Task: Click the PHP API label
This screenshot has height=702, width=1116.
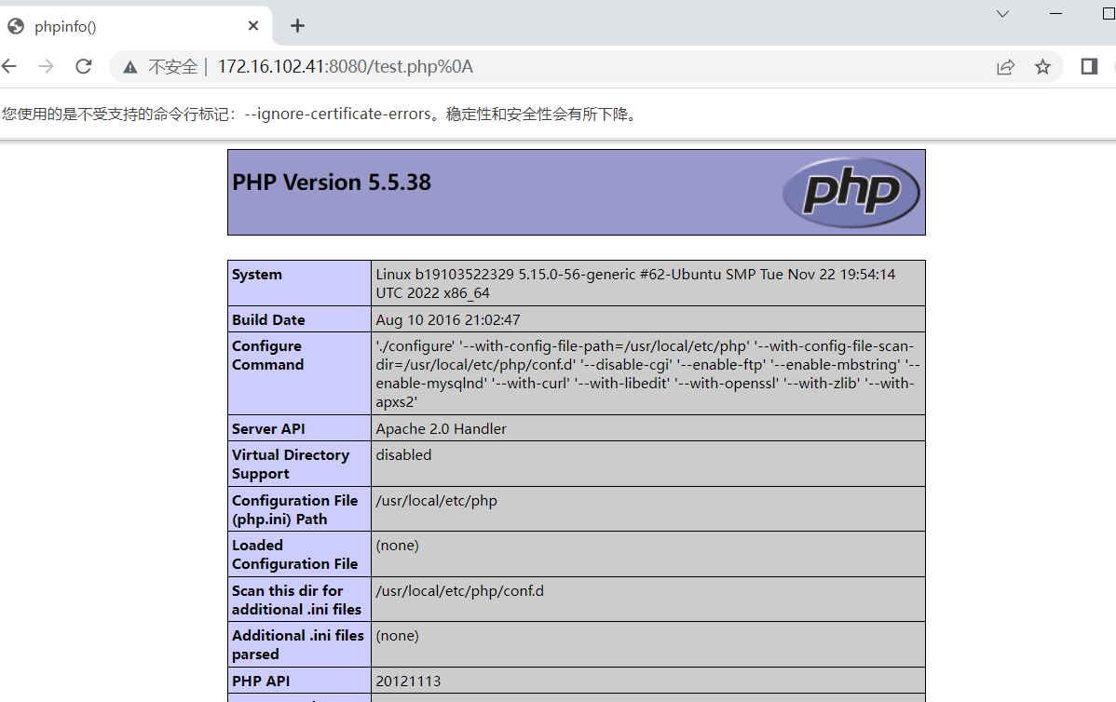Action: pyautogui.click(x=261, y=681)
